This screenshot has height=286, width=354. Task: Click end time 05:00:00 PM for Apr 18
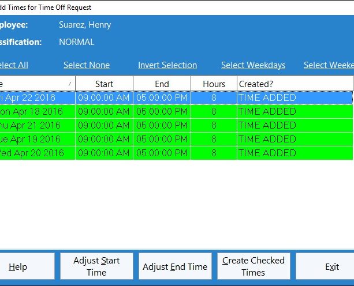tap(162, 111)
